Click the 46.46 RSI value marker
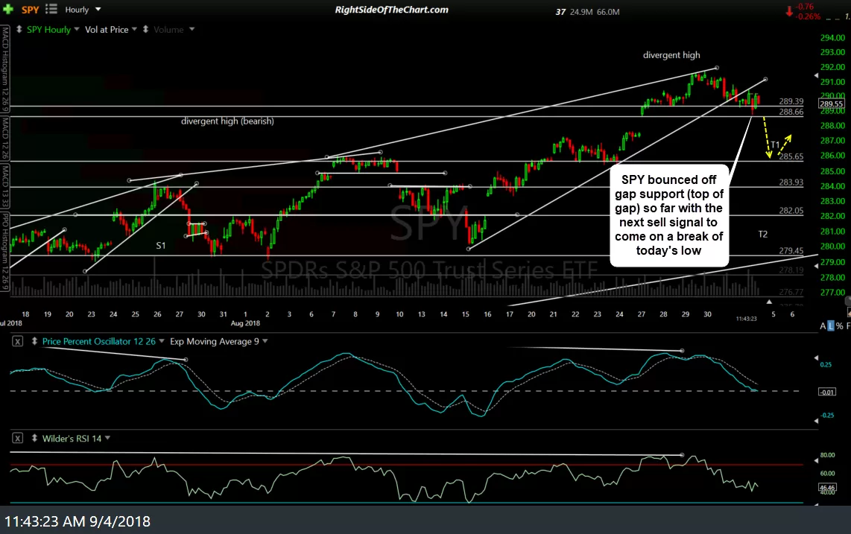Image resolution: width=851 pixels, height=534 pixels. pos(827,488)
